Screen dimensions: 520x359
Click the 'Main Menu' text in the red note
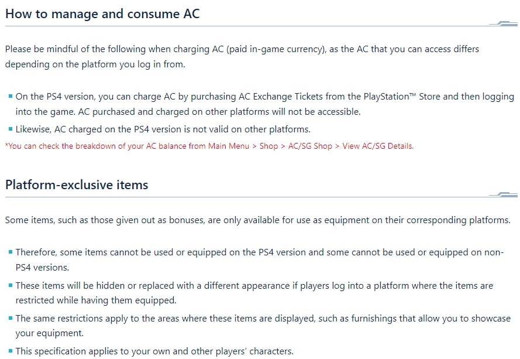(229, 146)
